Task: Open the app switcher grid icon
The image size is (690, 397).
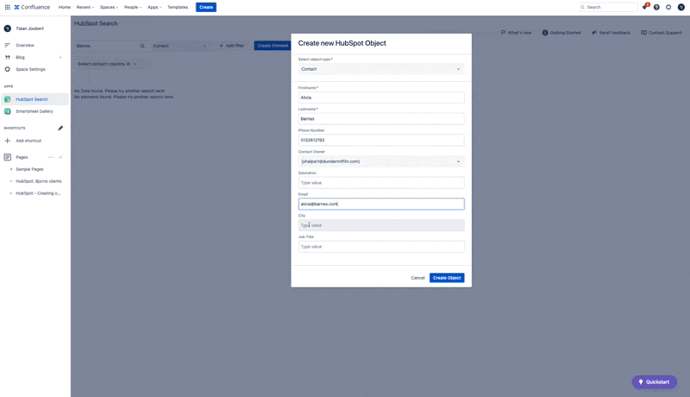Action: click(8, 7)
